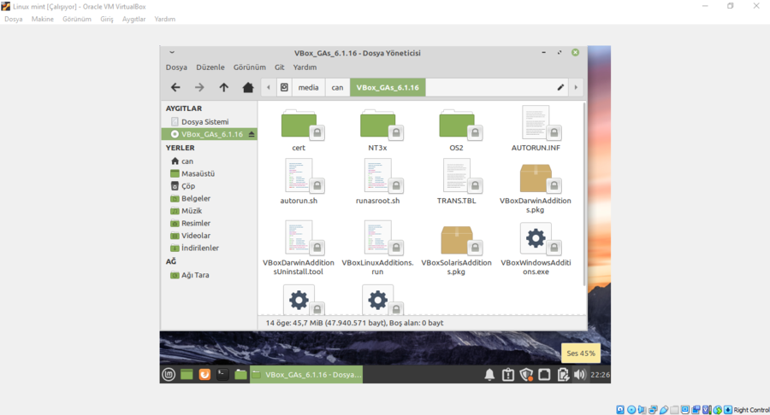Viewport: 770px width, 415px height.
Task: Go back with the left arrow button
Action: (x=175, y=88)
